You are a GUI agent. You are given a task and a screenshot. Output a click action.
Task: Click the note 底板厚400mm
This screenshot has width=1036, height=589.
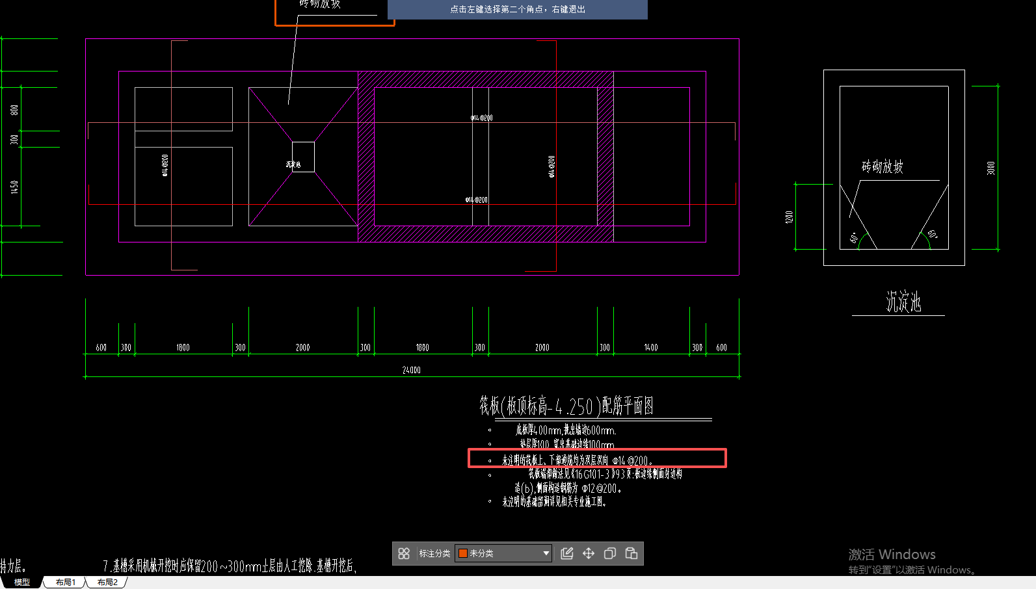point(566,430)
